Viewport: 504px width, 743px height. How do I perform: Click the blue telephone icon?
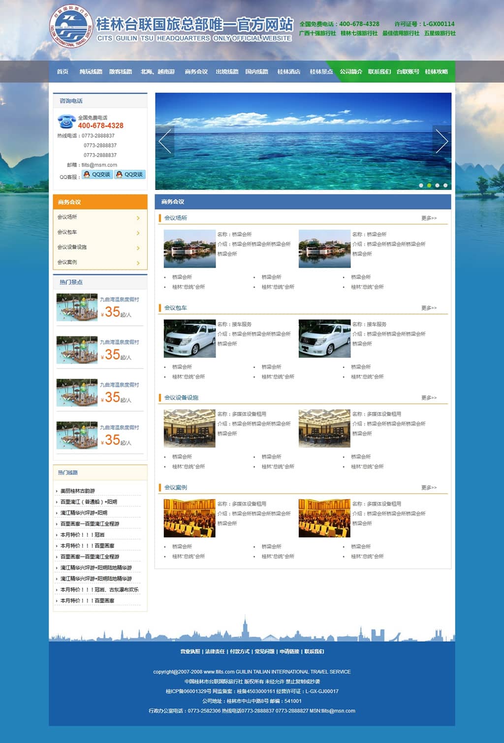point(66,121)
